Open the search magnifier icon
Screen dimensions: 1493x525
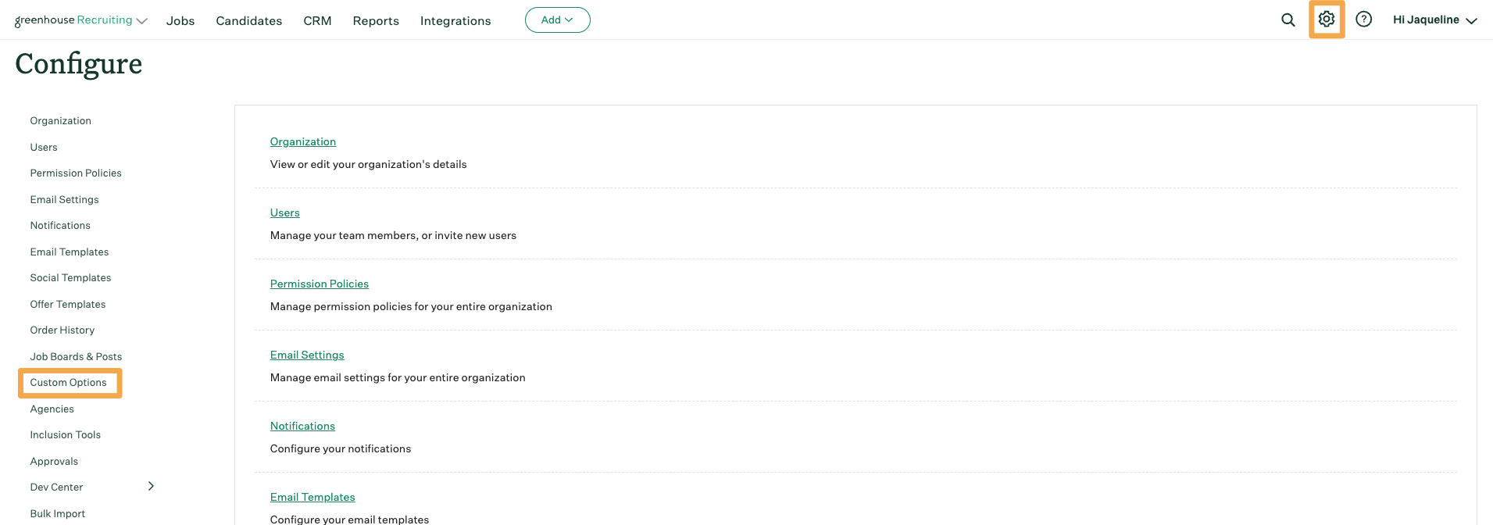coord(1288,20)
